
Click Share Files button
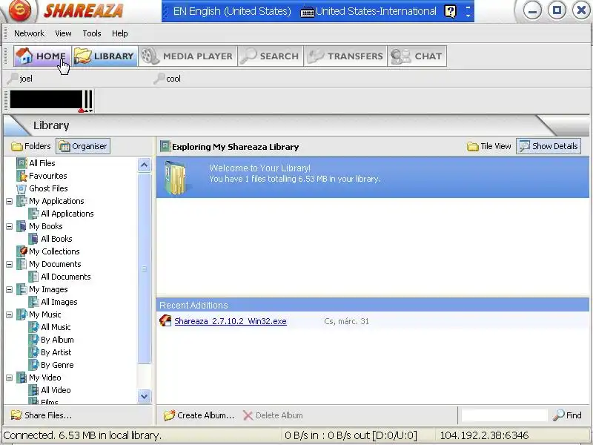pyautogui.click(x=41, y=415)
